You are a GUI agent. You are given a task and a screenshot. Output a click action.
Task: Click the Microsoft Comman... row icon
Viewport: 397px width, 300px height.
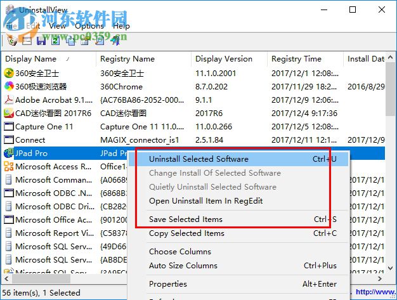(x=9, y=179)
